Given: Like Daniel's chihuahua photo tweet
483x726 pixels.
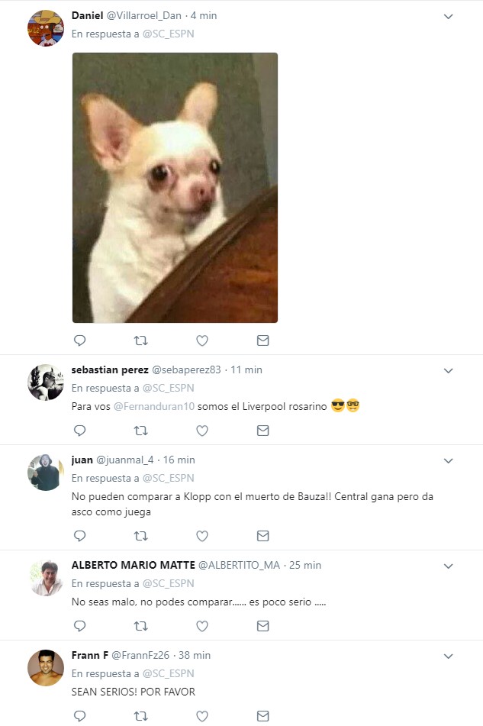Looking at the screenshot, I should pos(202,340).
